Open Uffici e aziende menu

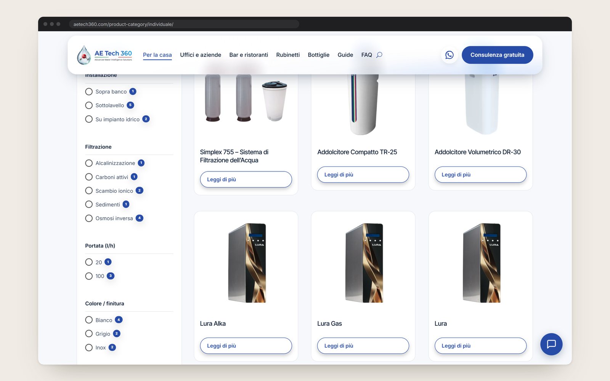coord(201,55)
